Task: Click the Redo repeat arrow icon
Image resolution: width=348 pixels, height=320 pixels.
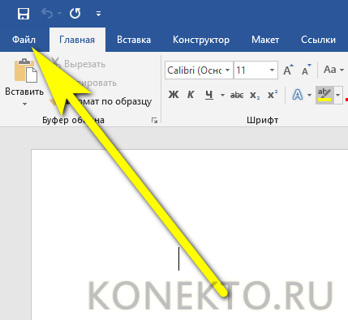Action: (x=75, y=13)
